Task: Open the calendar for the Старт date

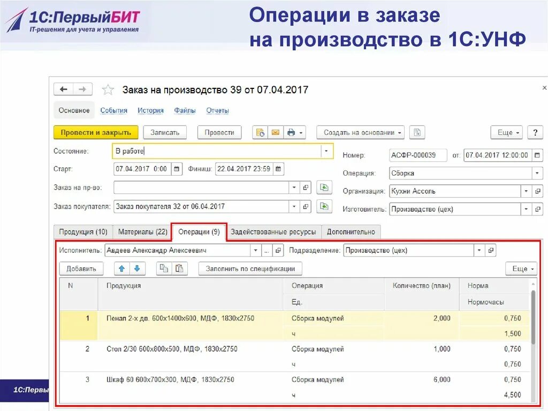Action: click(177, 169)
